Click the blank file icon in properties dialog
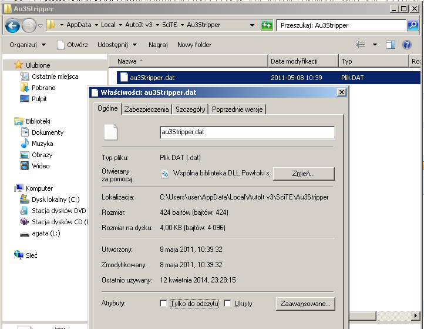Viewport: 424px width, 329px height. tap(111, 132)
